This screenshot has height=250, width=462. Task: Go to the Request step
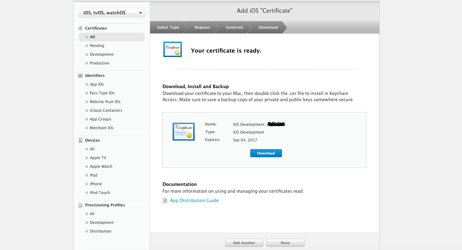pyautogui.click(x=202, y=27)
